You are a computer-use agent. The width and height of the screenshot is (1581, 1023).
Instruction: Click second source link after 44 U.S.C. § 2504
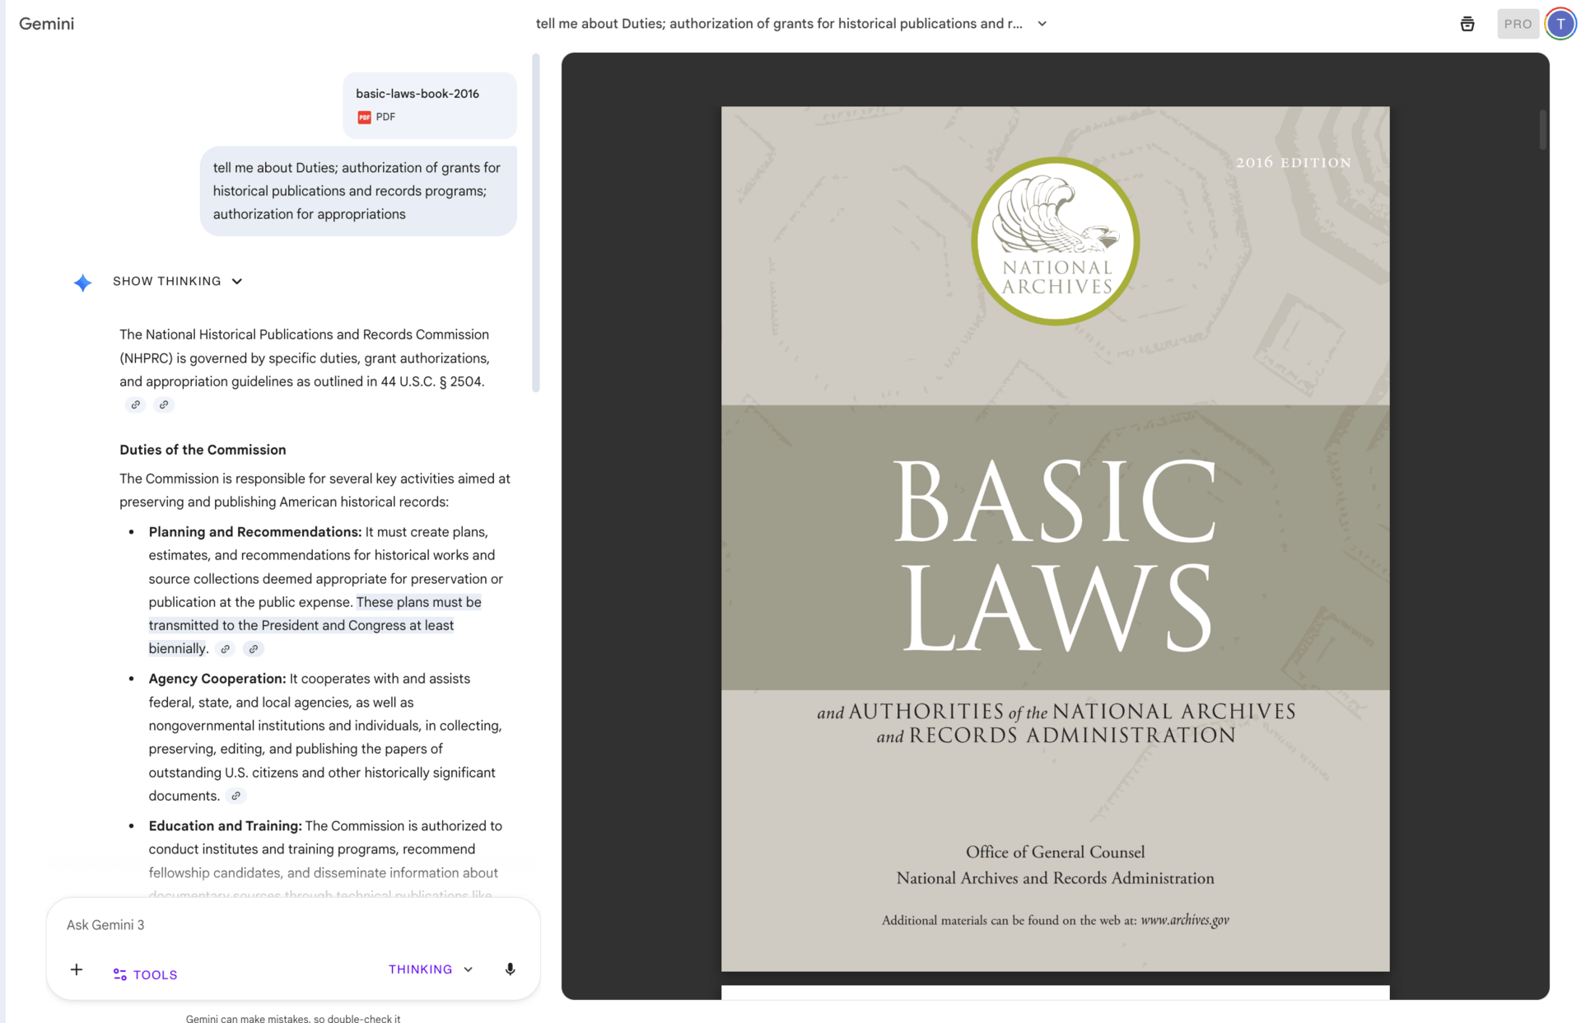coord(164,404)
